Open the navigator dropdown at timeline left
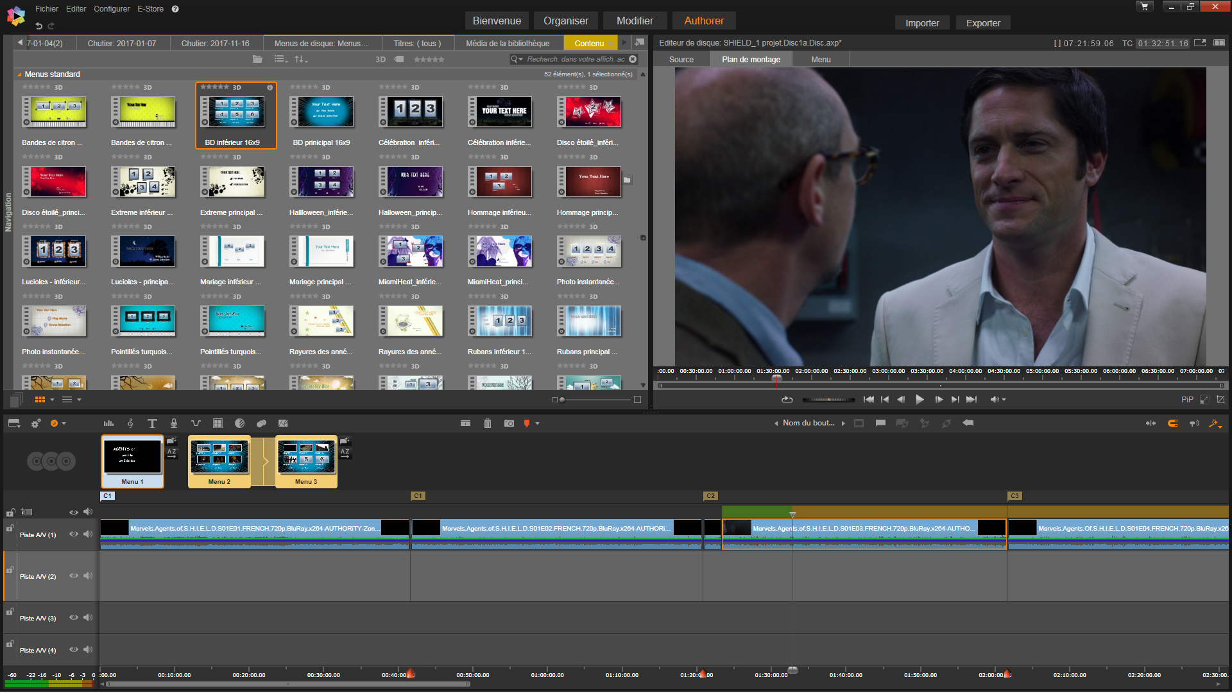Viewport: 1232px width, 693px height. [14, 424]
